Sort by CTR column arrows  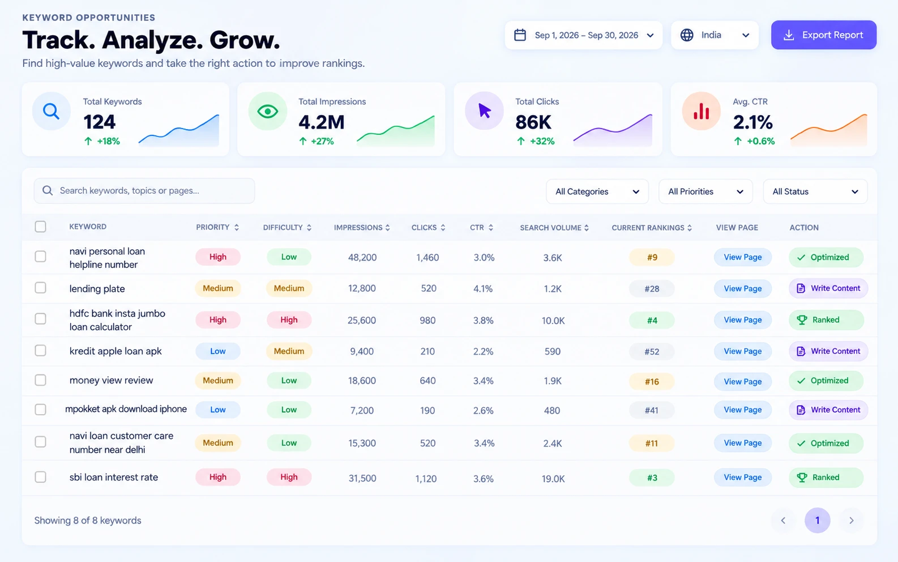[x=491, y=228]
